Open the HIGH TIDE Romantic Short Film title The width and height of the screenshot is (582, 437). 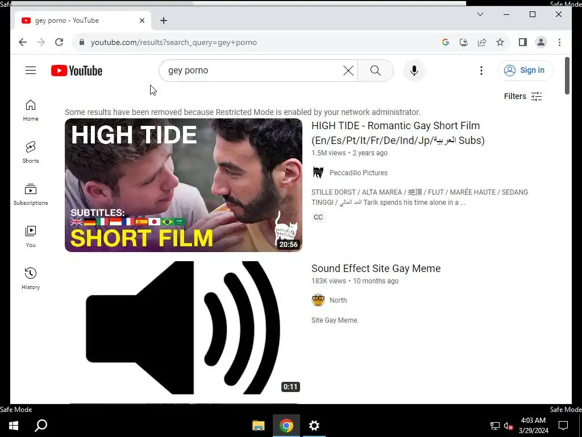(x=398, y=133)
